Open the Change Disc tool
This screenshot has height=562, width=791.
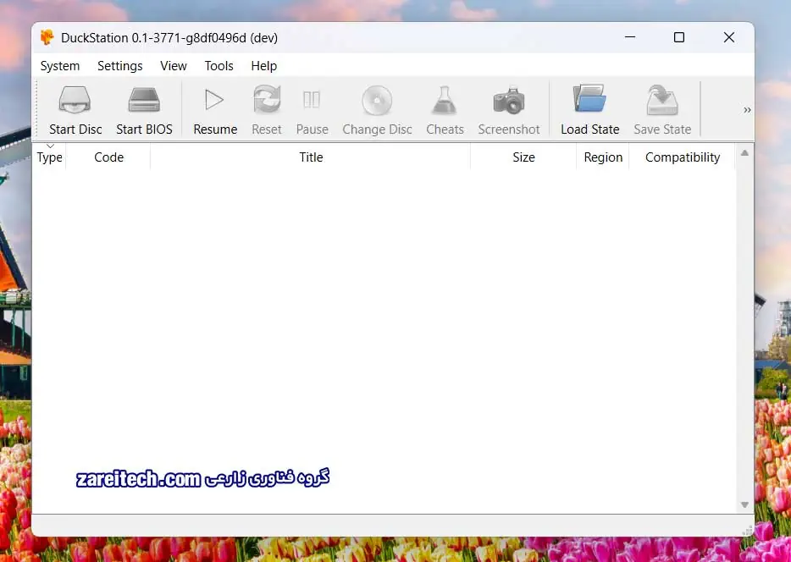(377, 102)
